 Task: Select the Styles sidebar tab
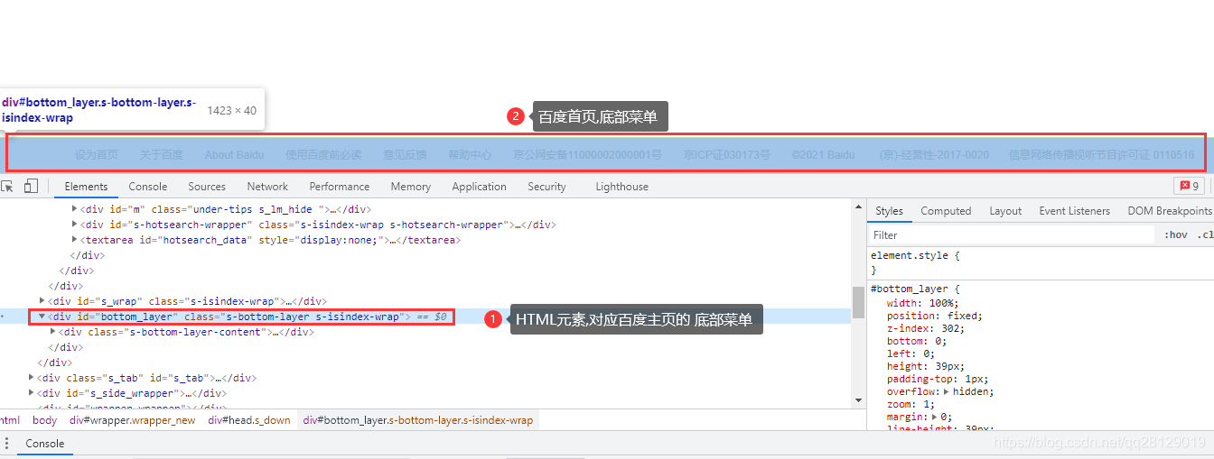pos(889,211)
